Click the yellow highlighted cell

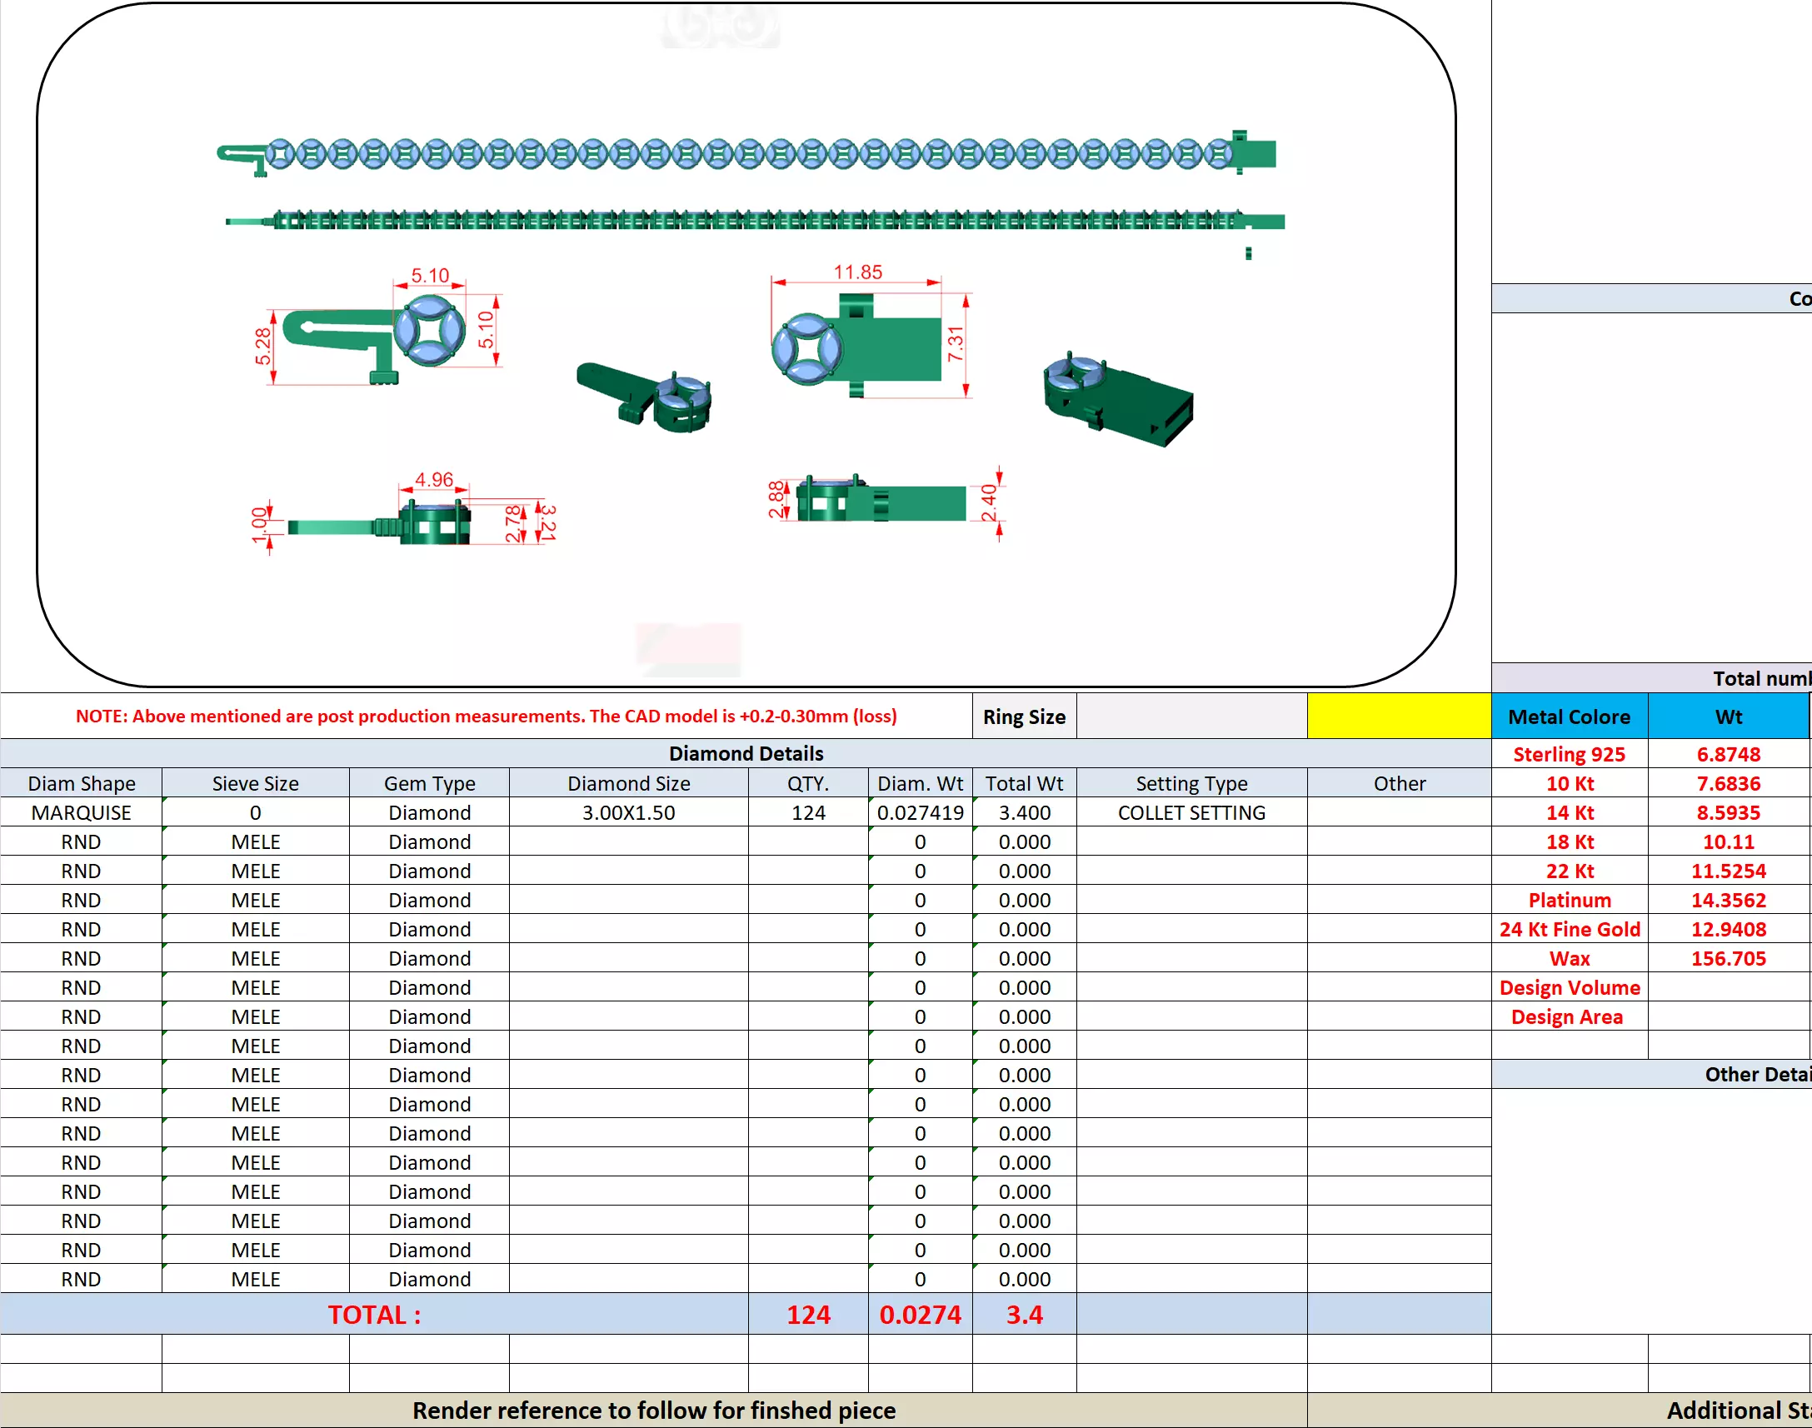pyautogui.click(x=1398, y=716)
